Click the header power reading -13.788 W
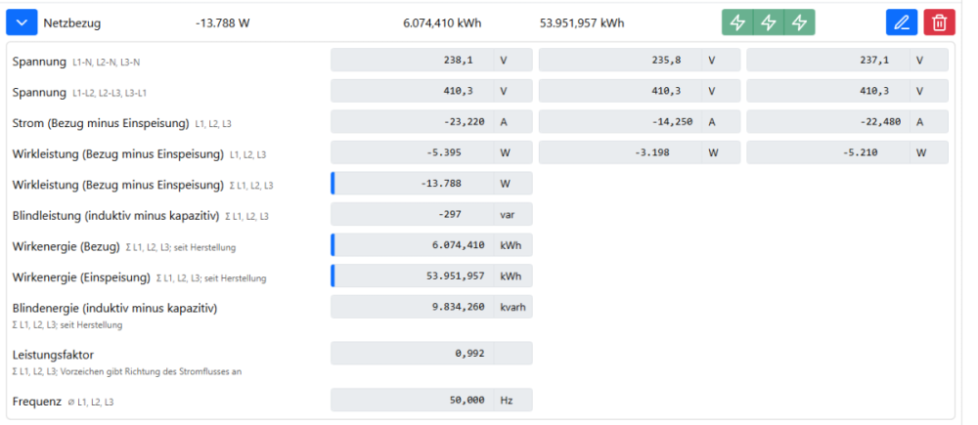The height and width of the screenshot is (425, 978). click(223, 23)
